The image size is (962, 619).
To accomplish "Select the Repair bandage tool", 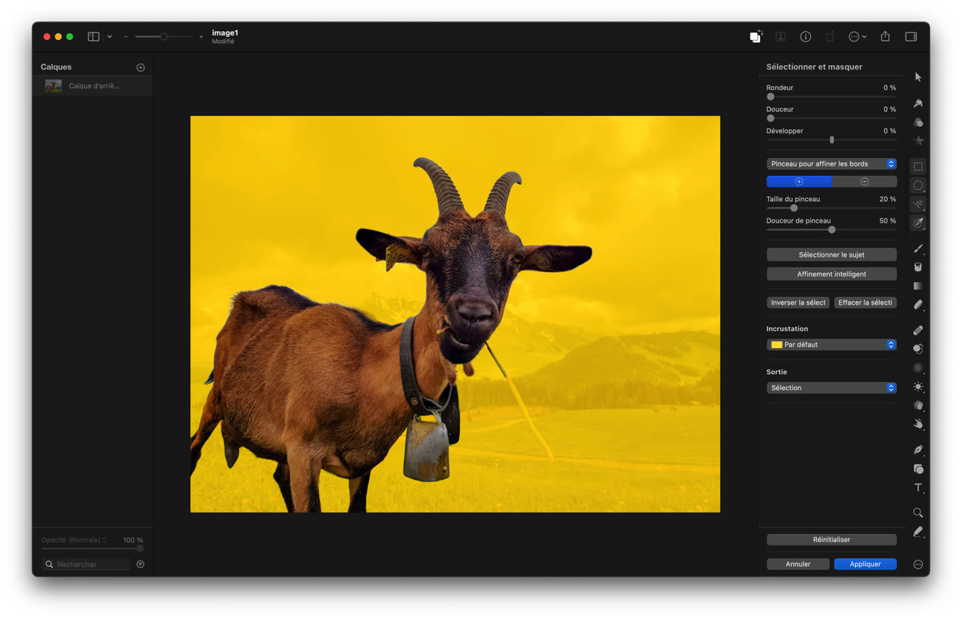I will click(x=918, y=330).
